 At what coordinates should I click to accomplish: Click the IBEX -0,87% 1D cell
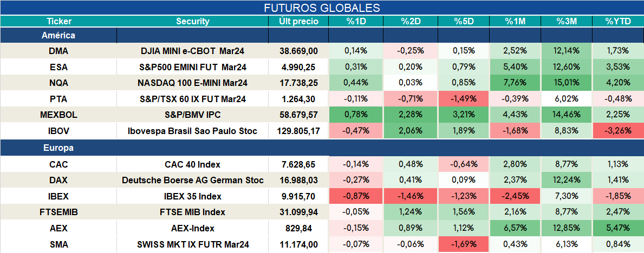click(356, 196)
